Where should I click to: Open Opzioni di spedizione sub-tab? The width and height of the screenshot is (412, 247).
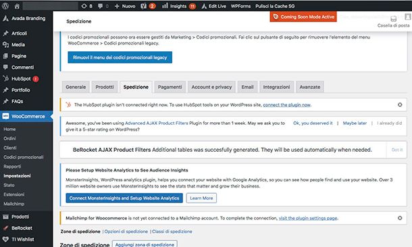coord(126,231)
